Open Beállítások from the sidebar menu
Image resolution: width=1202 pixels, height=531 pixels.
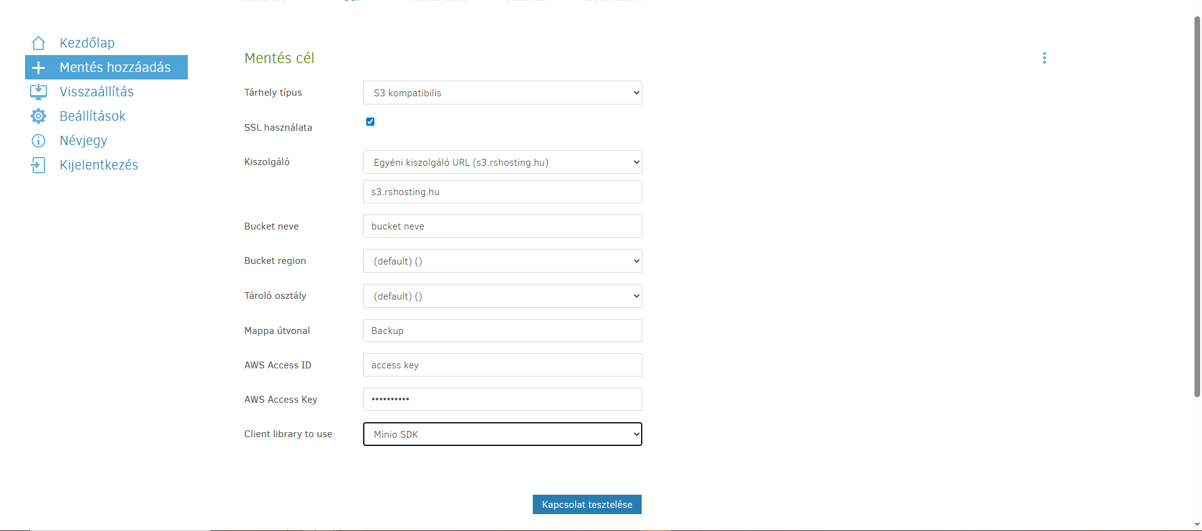click(x=93, y=116)
